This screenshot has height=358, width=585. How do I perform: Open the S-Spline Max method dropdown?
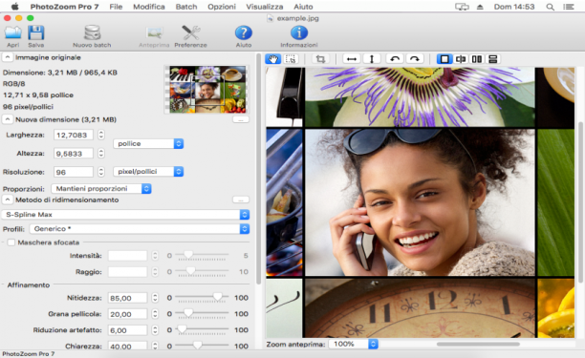[126, 215]
